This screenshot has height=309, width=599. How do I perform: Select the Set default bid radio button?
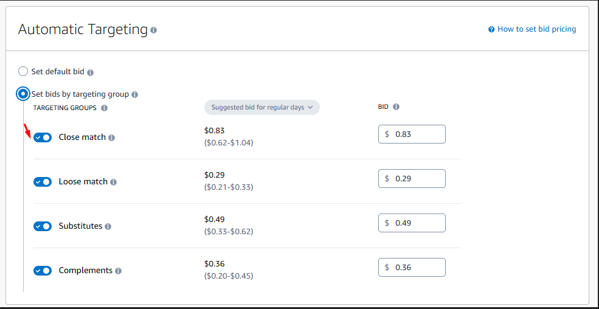tap(23, 72)
